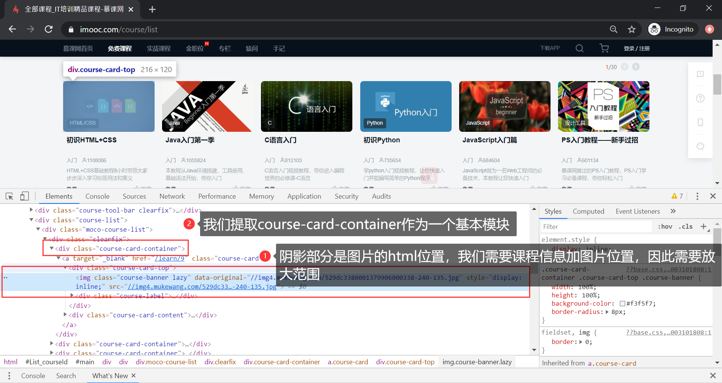This screenshot has width=722, height=383.
Task: Close What's New drawer tab
Action: (x=133, y=375)
